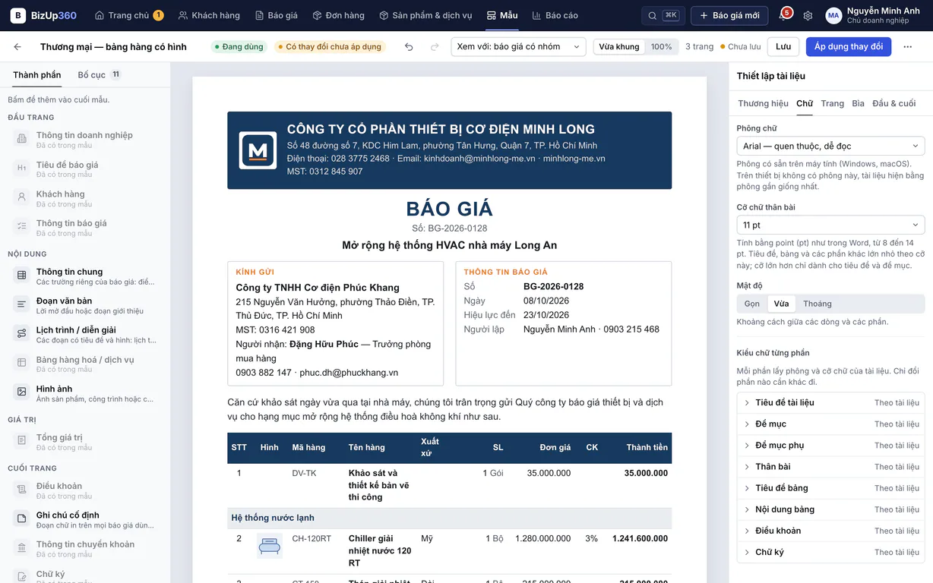Switch to the Trang tab
933x583 pixels.
pyautogui.click(x=832, y=103)
